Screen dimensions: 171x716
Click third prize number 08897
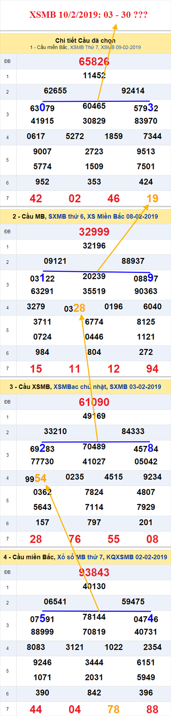pos(146,278)
